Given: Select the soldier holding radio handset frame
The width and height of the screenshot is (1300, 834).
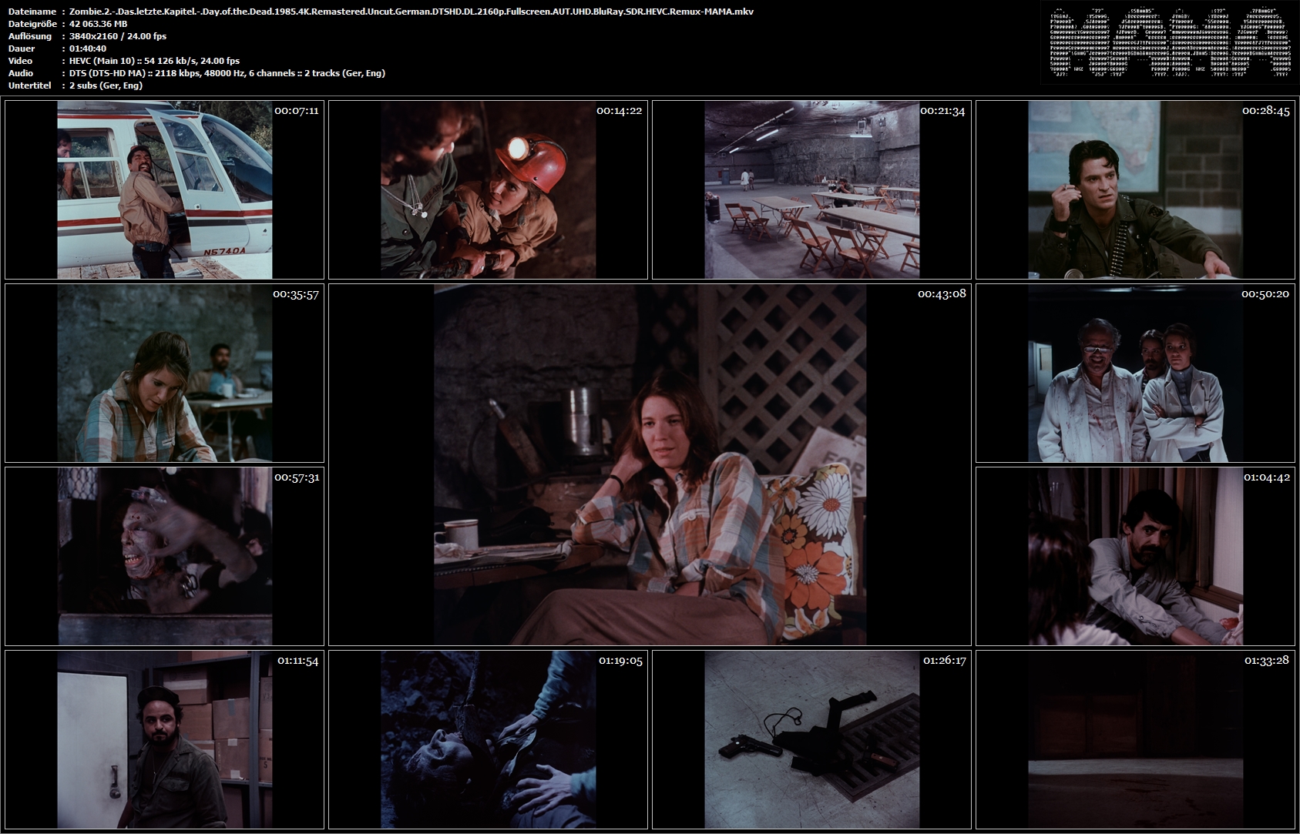Looking at the screenshot, I should [1135, 189].
